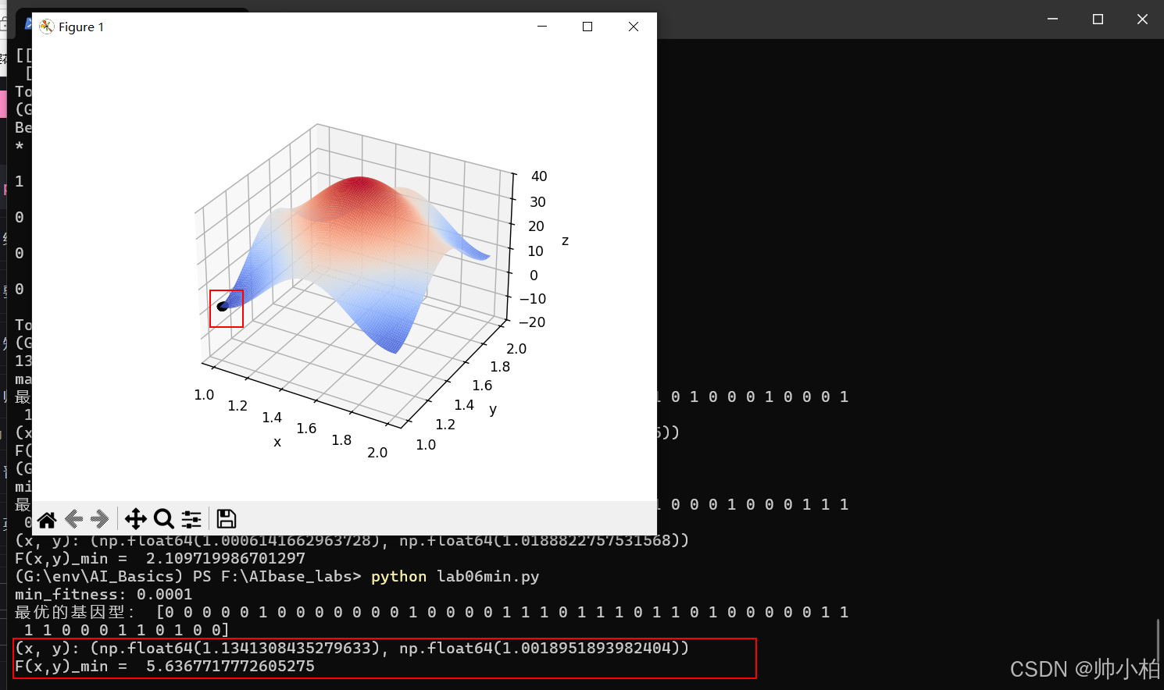
Task: Click the z-axis tick value −20
Action: (532, 322)
